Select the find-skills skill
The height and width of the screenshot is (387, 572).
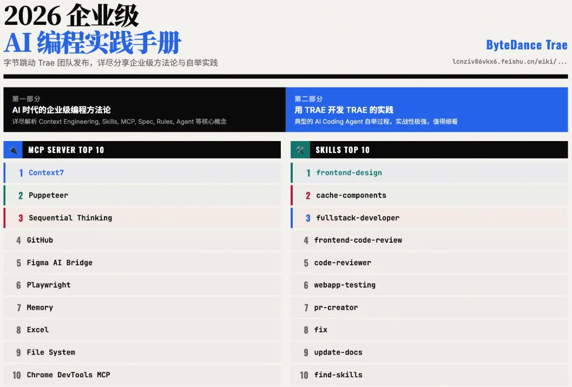[429, 375]
